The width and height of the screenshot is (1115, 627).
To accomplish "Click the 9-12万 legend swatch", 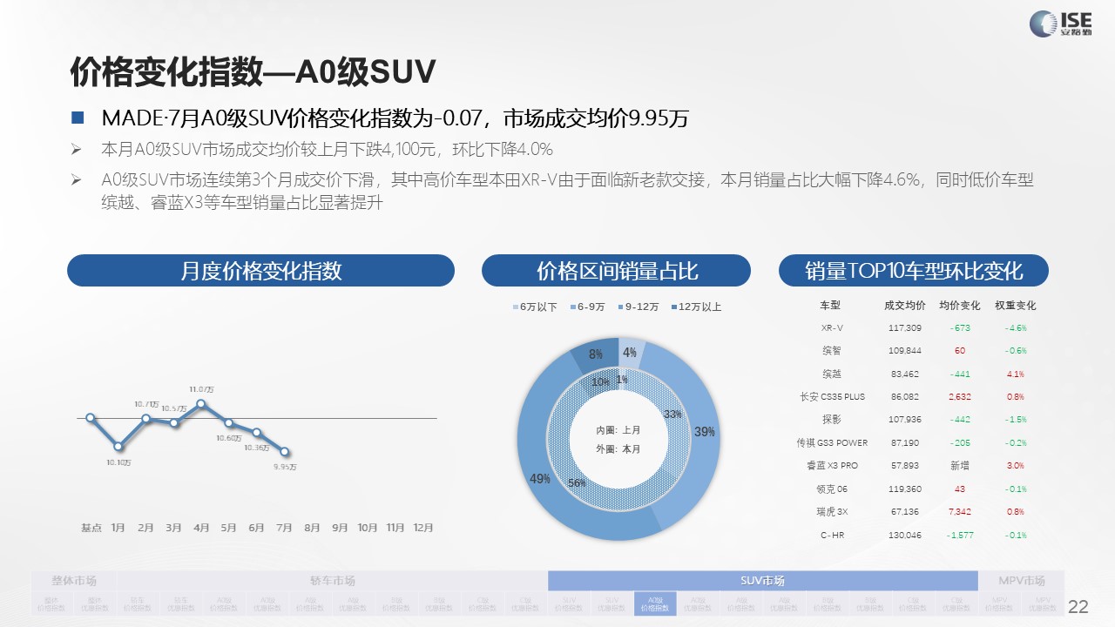I will point(620,307).
